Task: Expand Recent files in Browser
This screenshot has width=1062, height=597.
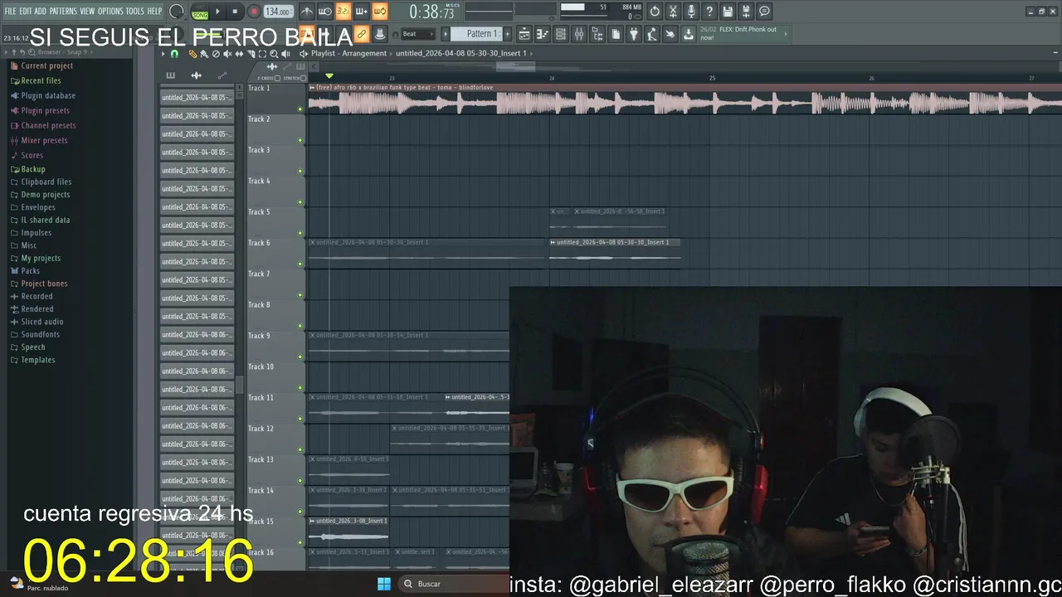Action: click(x=41, y=80)
